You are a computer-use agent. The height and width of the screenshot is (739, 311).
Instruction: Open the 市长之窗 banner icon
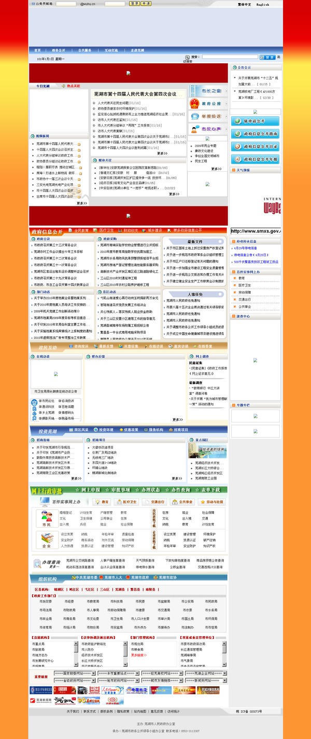[x=207, y=91]
